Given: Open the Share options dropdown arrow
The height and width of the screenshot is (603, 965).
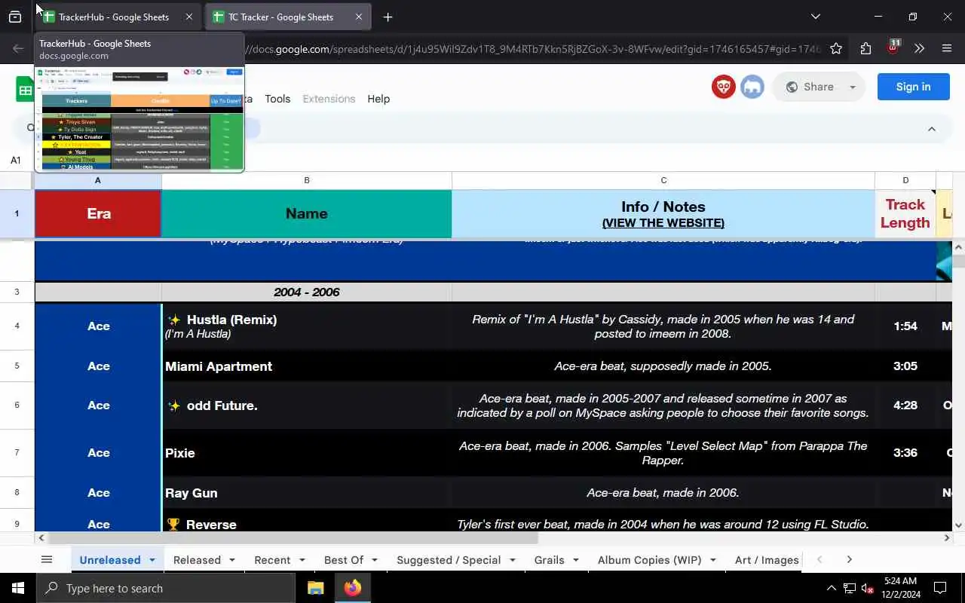Looking at the screenshot, I should point(853,87).
